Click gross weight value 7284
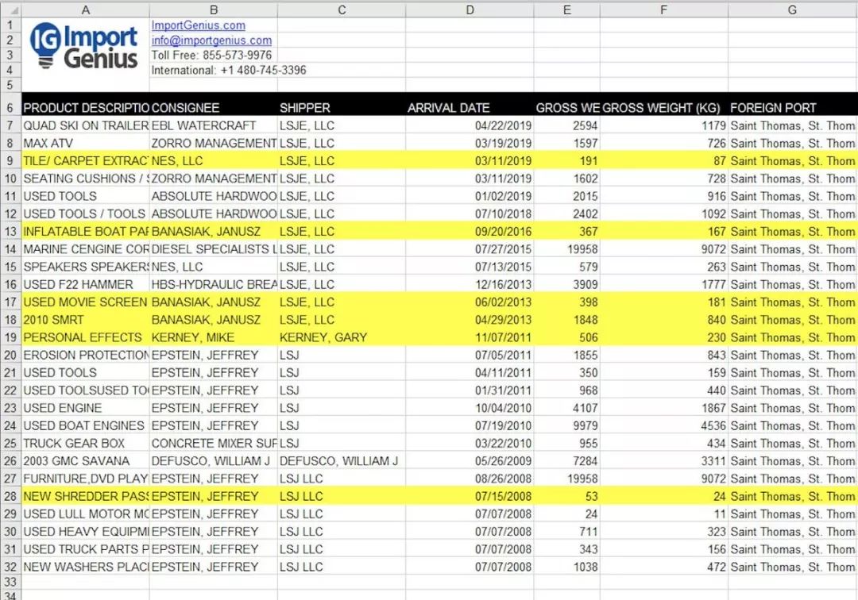 point(567,460)
